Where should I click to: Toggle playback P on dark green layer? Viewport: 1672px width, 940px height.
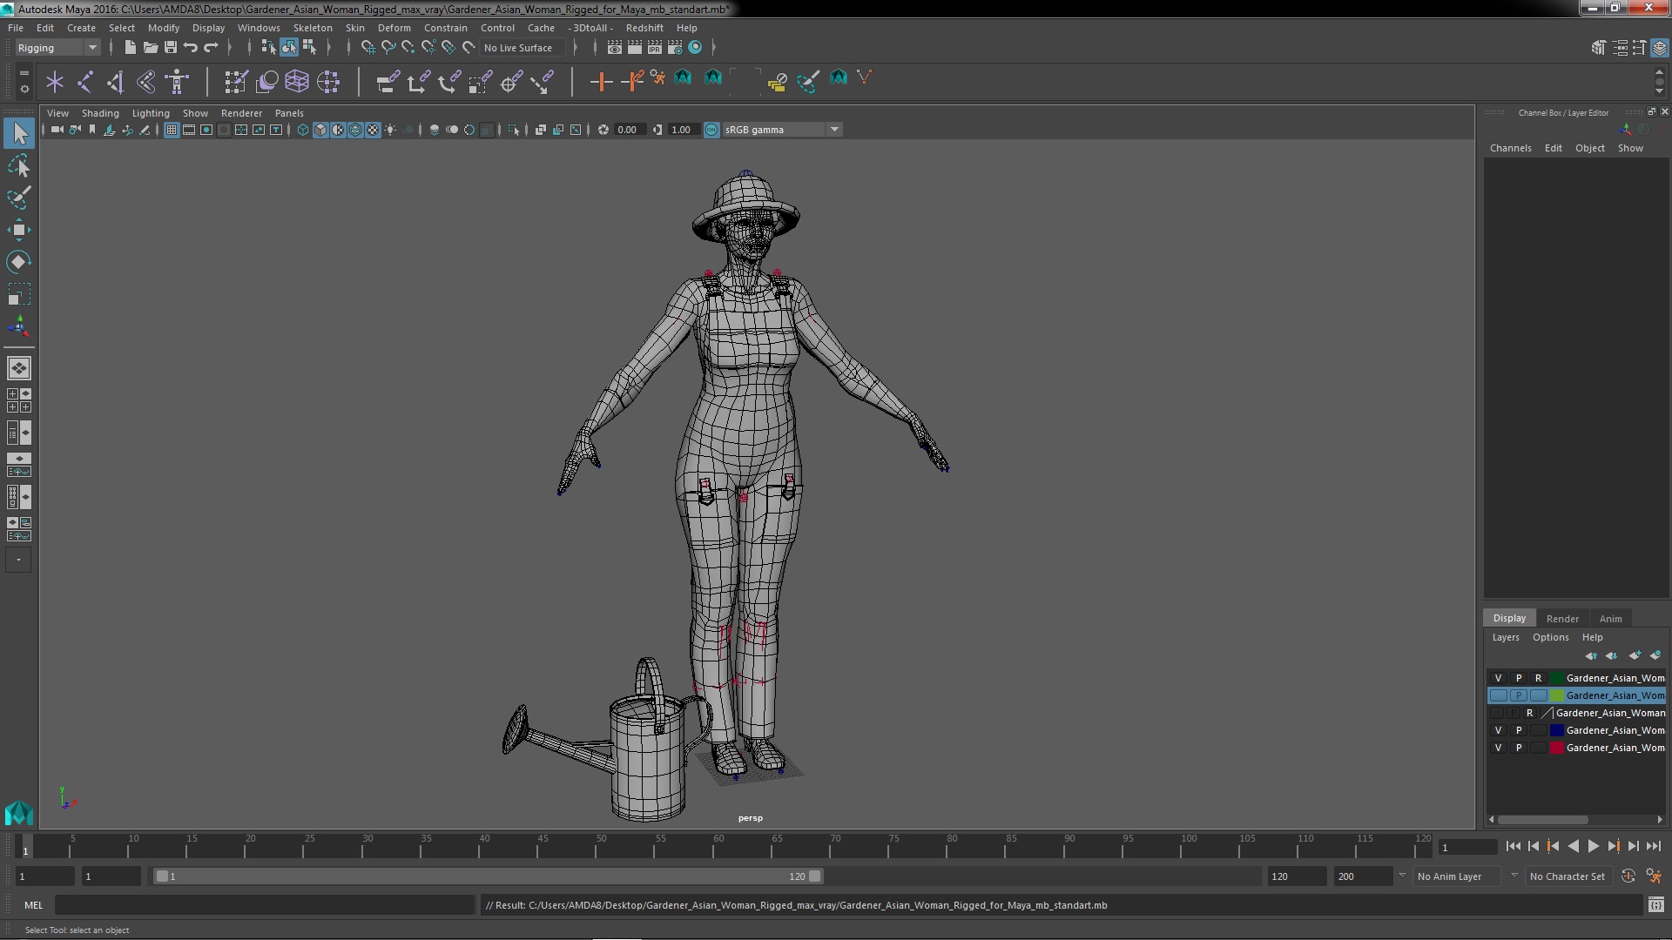click(1519, 678)
